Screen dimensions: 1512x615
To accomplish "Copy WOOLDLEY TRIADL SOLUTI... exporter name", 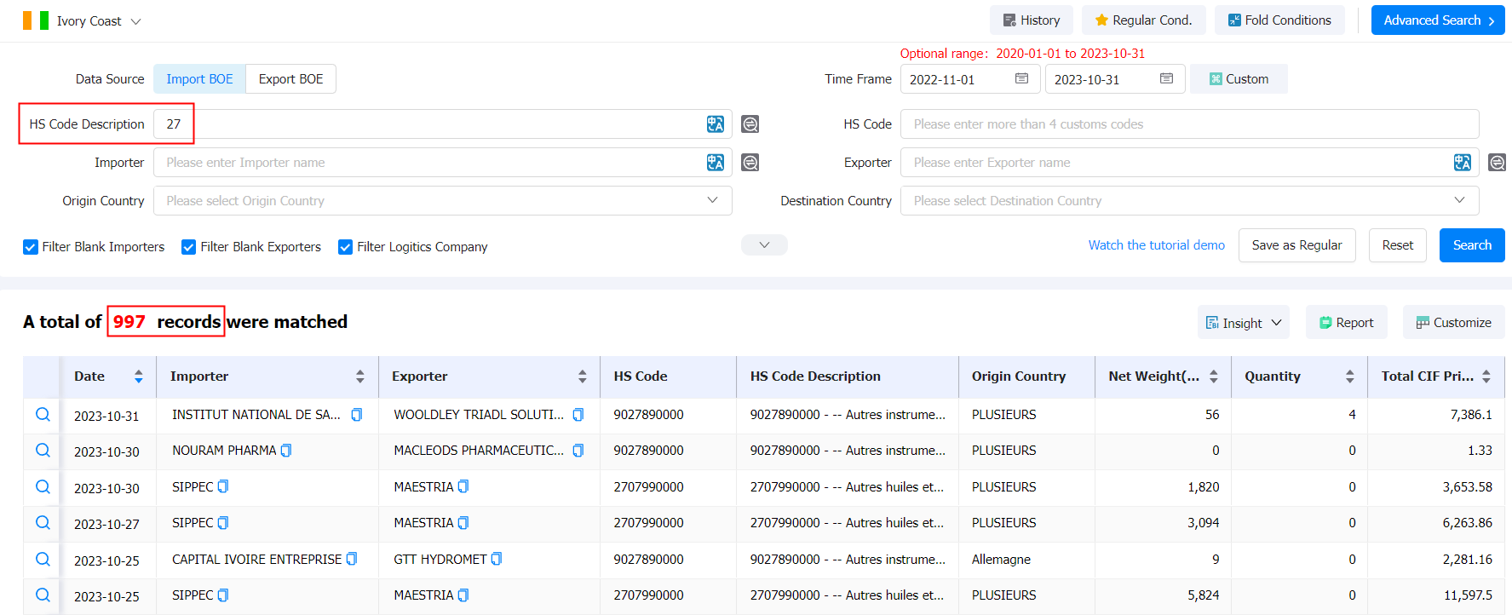I will pos(578,415).
